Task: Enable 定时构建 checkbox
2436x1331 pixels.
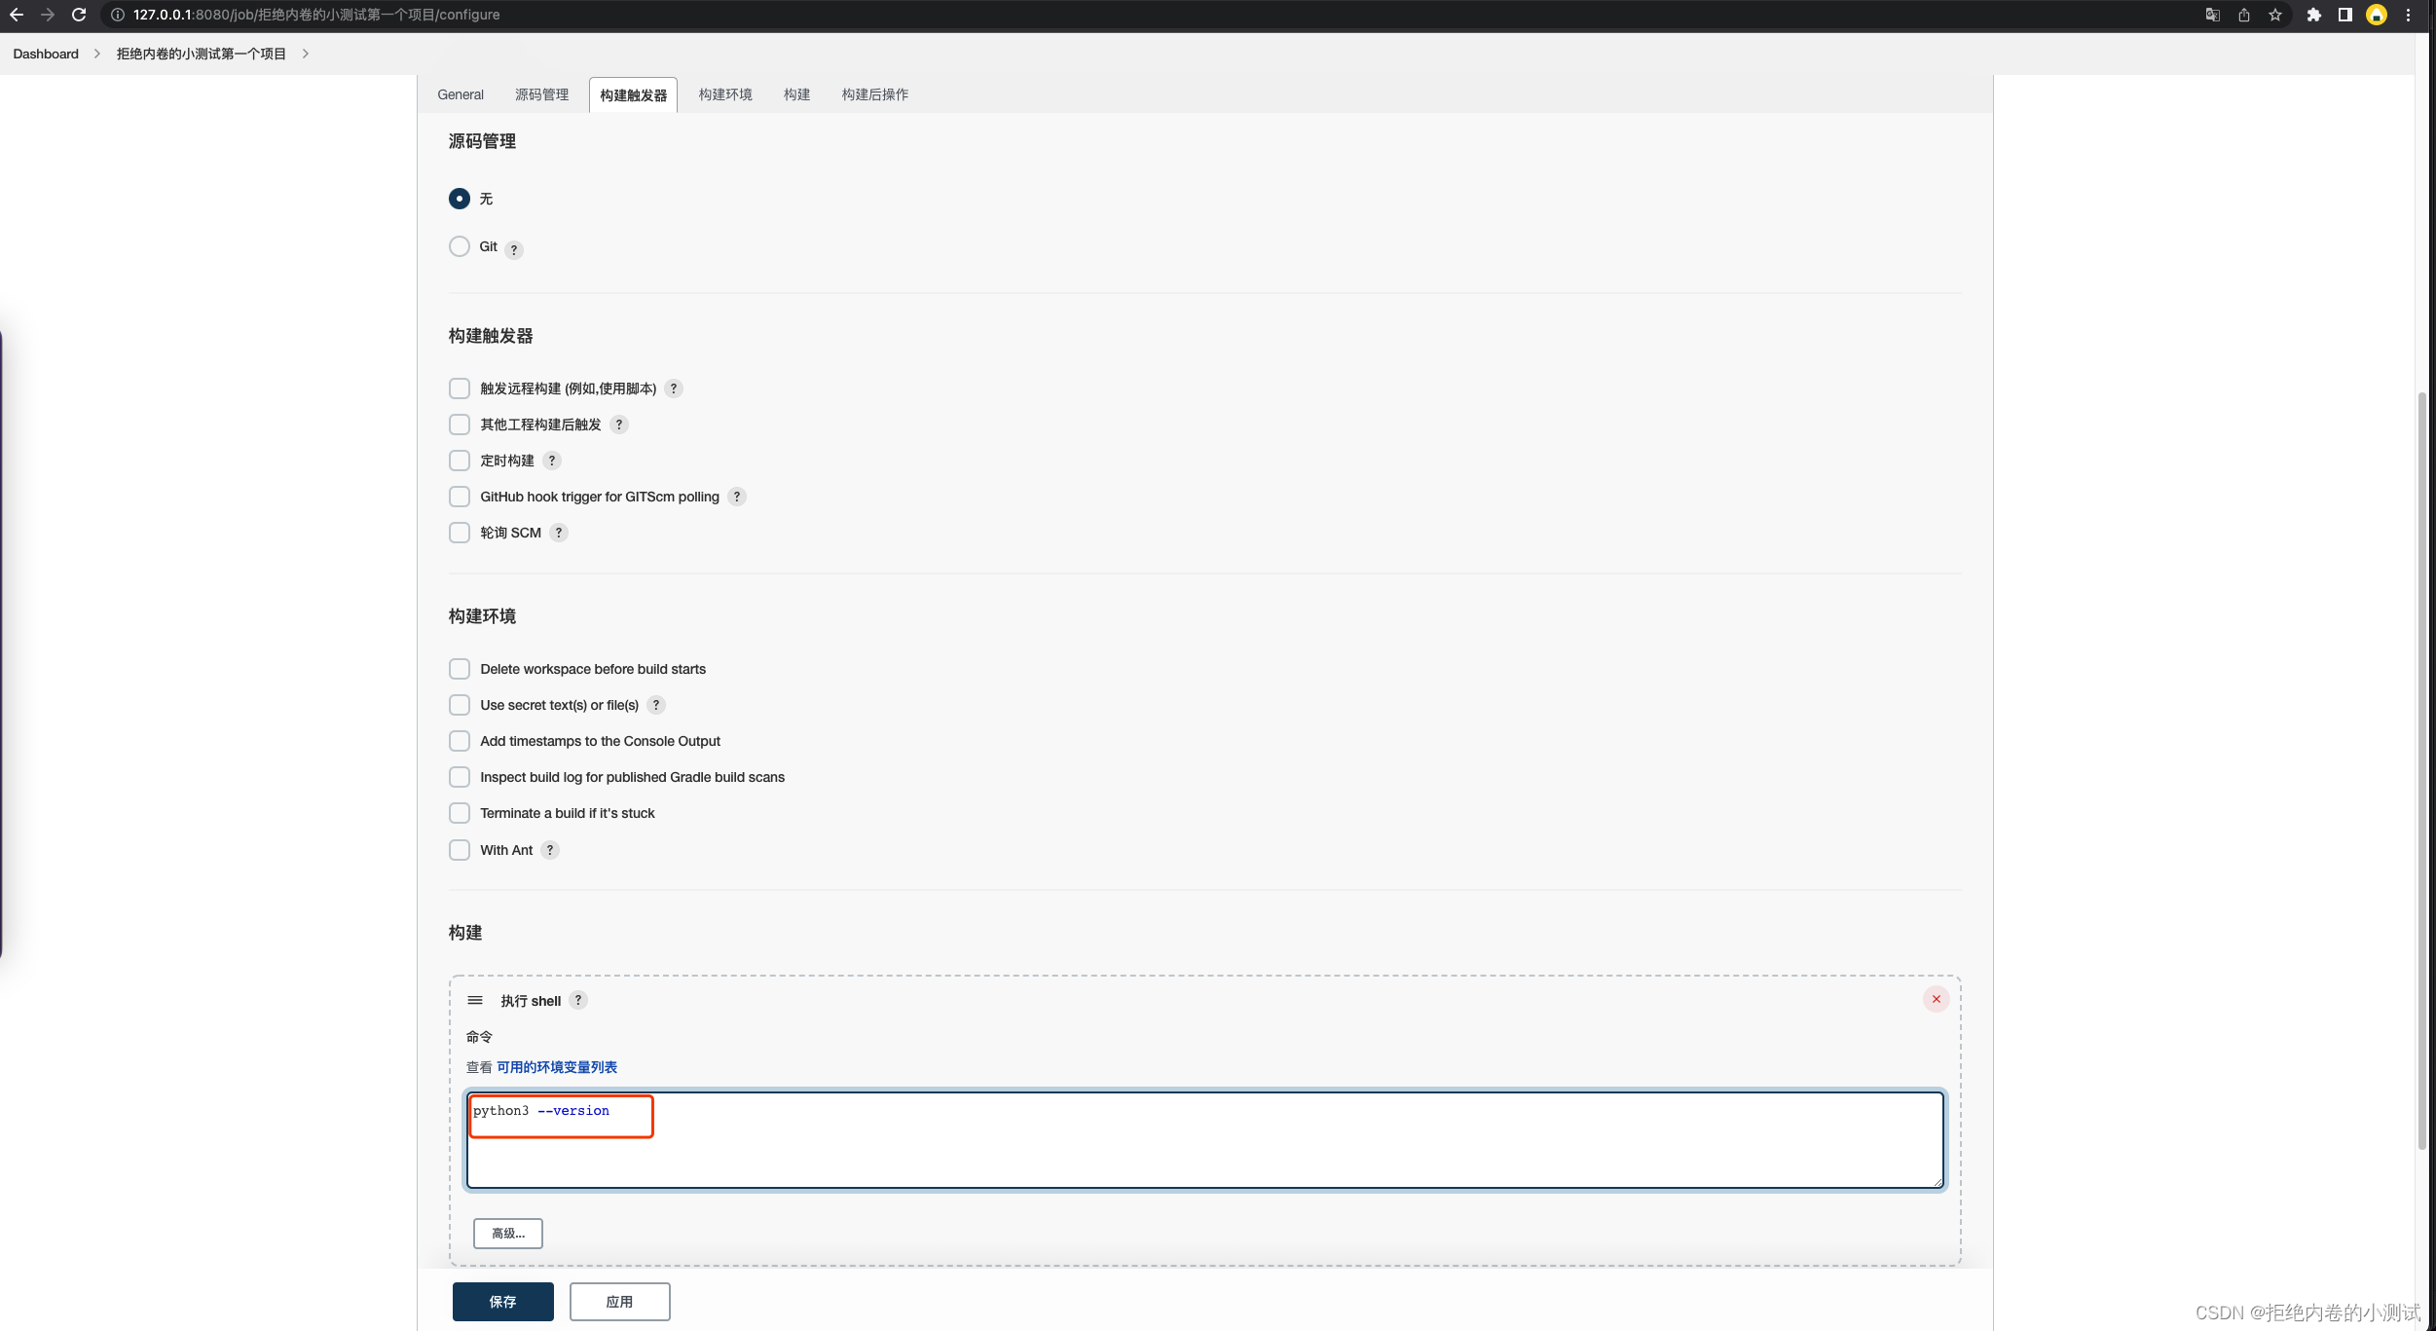Action: [460, 461]
